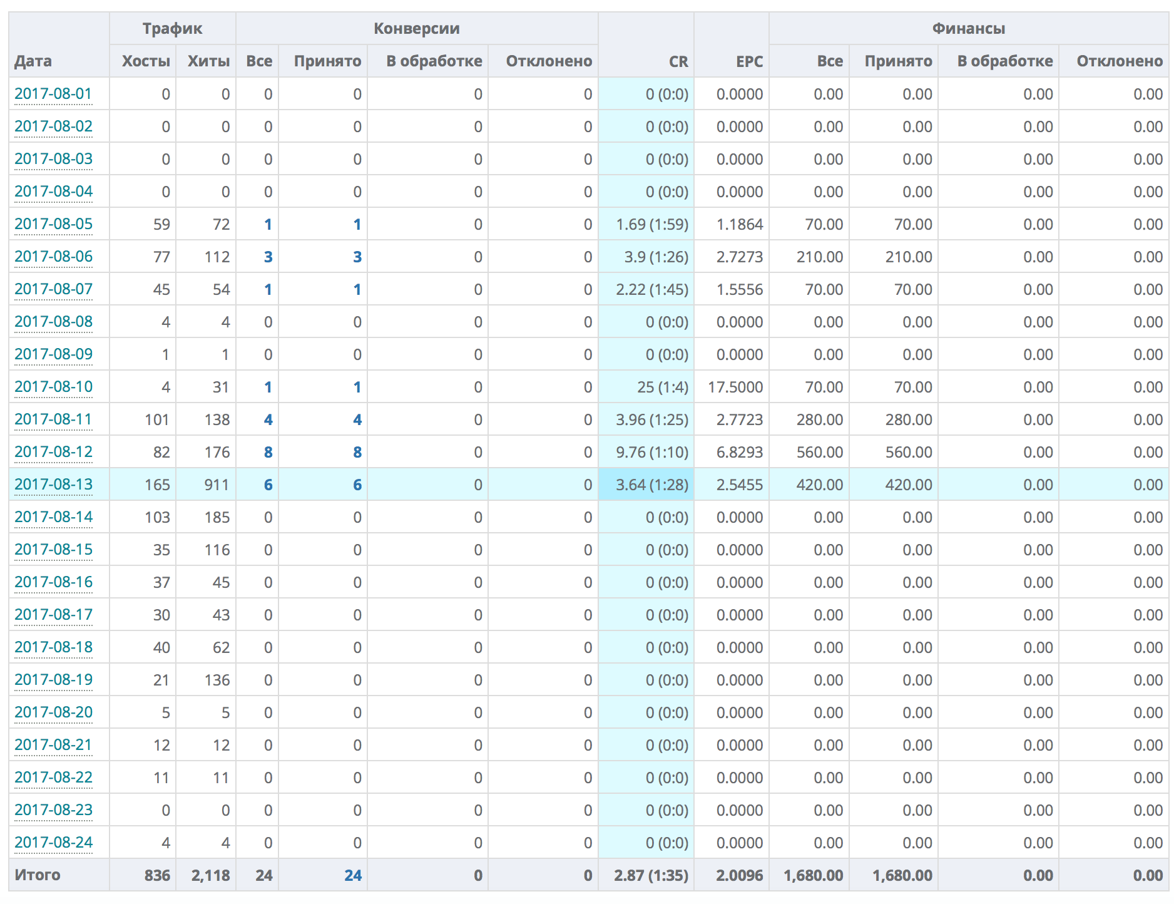Open the 2017-08-06 date link
Viewport: 1174px width, 904px height.
53,257
